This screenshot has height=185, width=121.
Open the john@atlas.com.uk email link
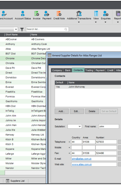(82, 159)
